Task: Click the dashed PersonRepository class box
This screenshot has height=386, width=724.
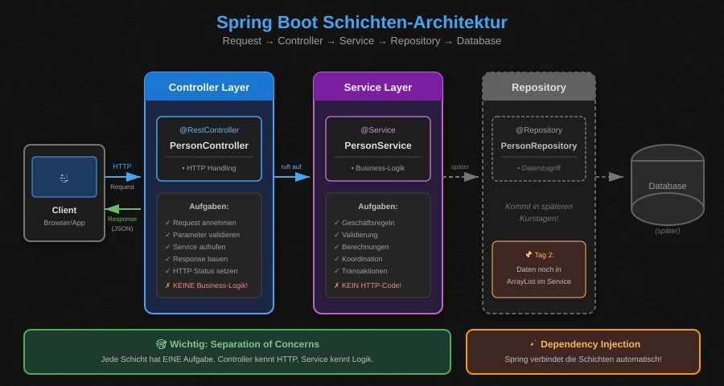Action: pos(539,148)
